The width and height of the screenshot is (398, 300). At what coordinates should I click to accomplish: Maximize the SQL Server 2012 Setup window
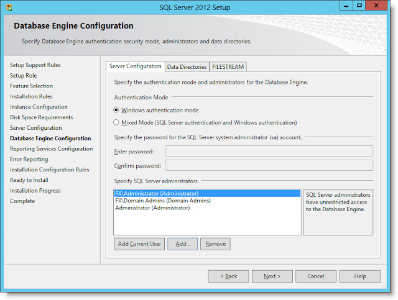click(x=359, y=6)
